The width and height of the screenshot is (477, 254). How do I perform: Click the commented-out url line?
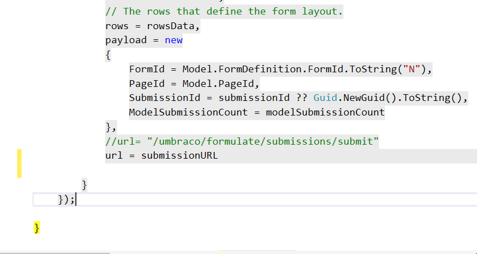[242, 141]
